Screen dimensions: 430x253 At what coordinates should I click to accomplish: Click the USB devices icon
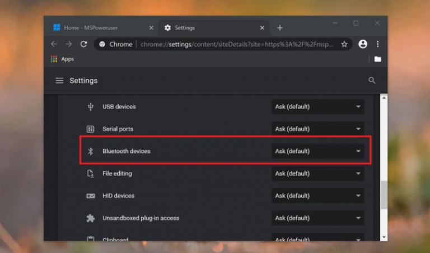click(91, 106)
